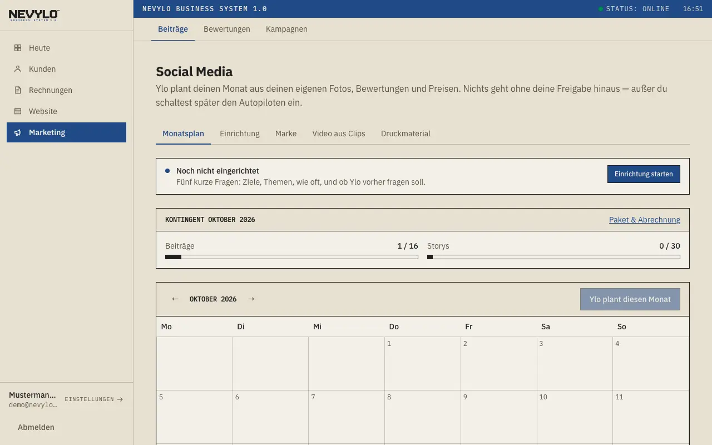This screenshot has width=712, height=445.
Task: Click the Kunden person icon
Action: point(18,69)
